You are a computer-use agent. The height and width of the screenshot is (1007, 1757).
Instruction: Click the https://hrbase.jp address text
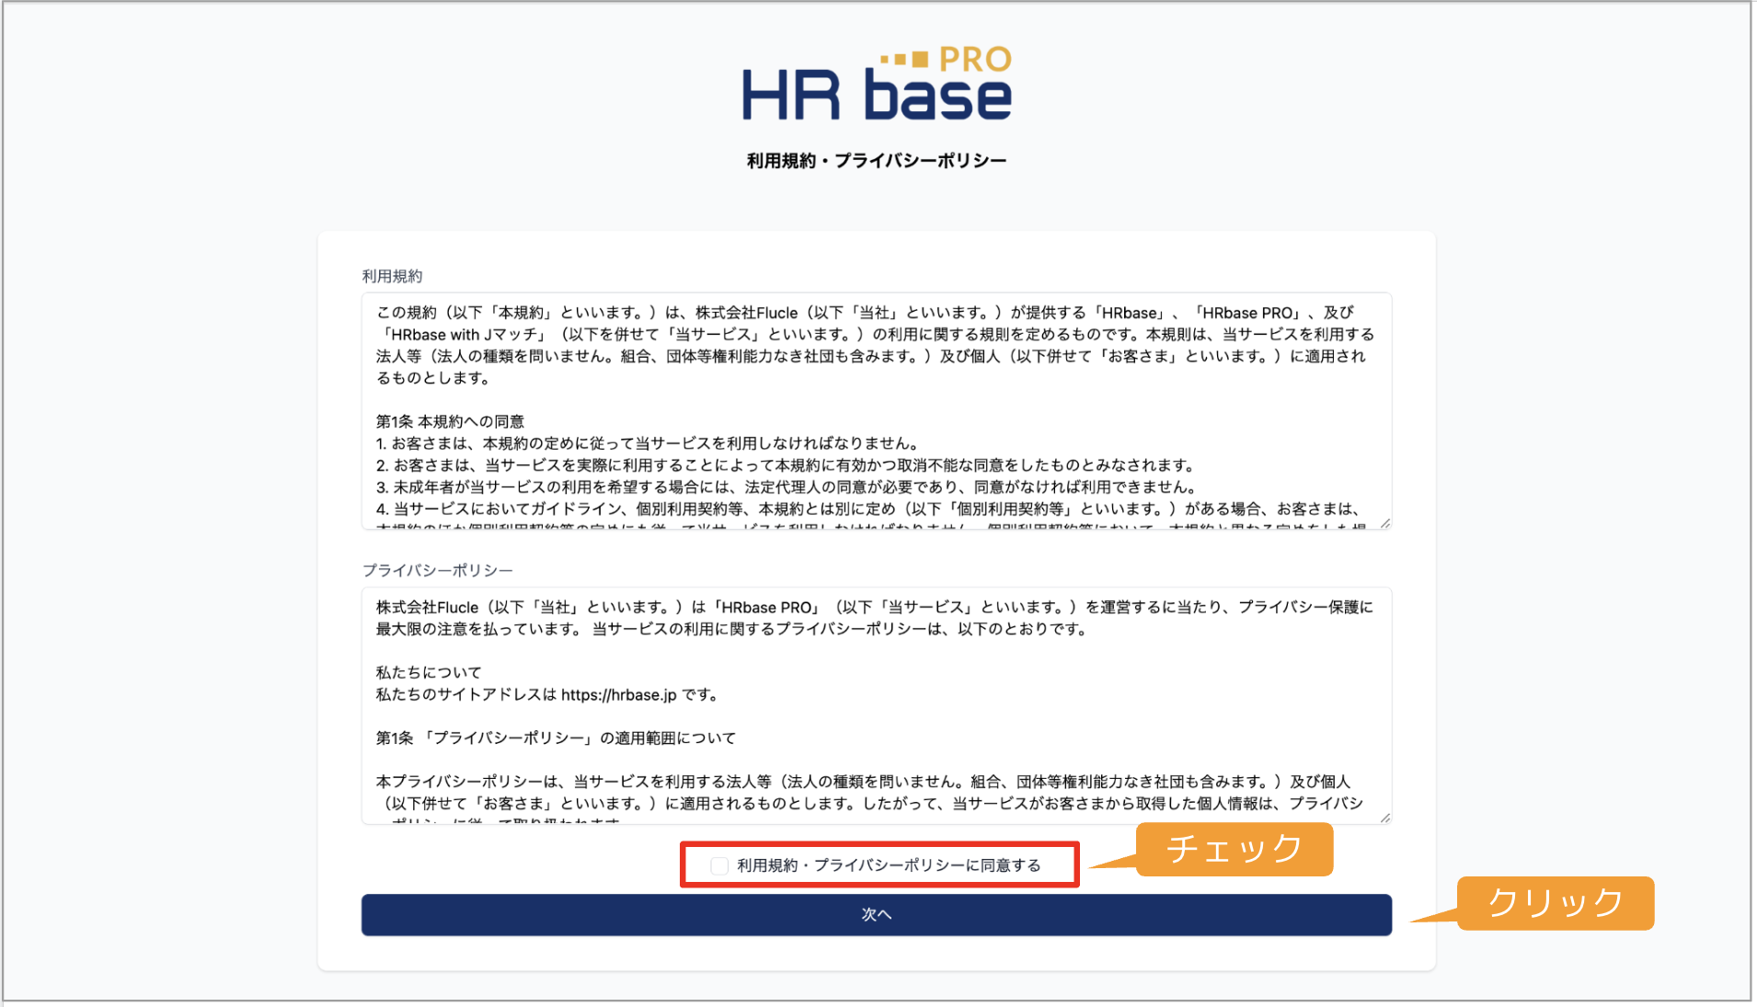pyautogui.click(x=618, y=695)
